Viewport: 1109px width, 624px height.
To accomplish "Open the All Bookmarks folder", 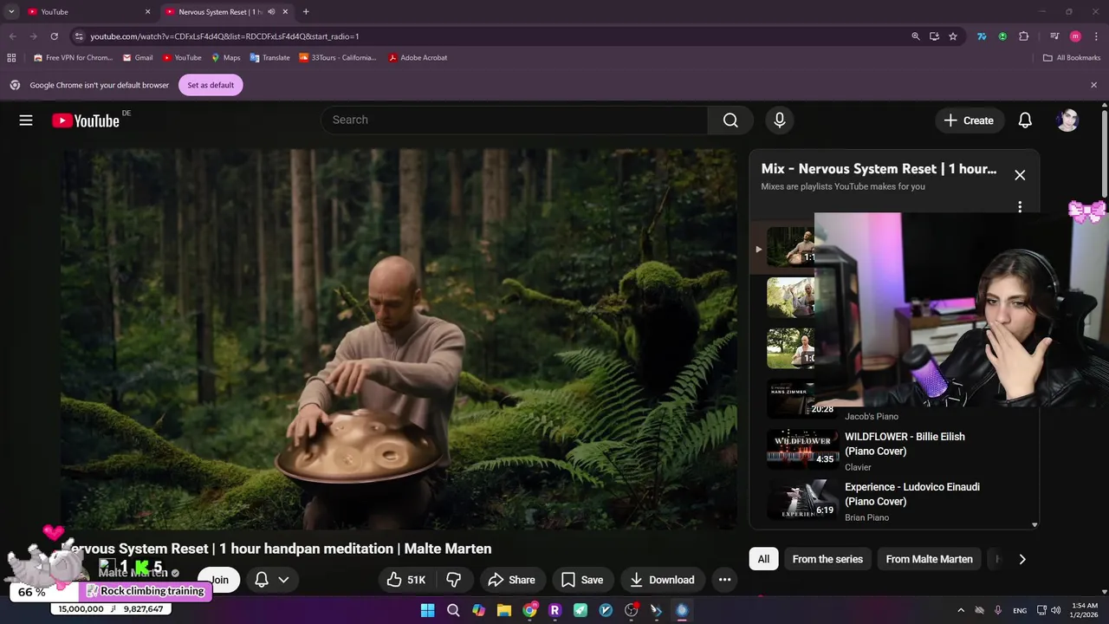I will click(x=1072, y=58).
